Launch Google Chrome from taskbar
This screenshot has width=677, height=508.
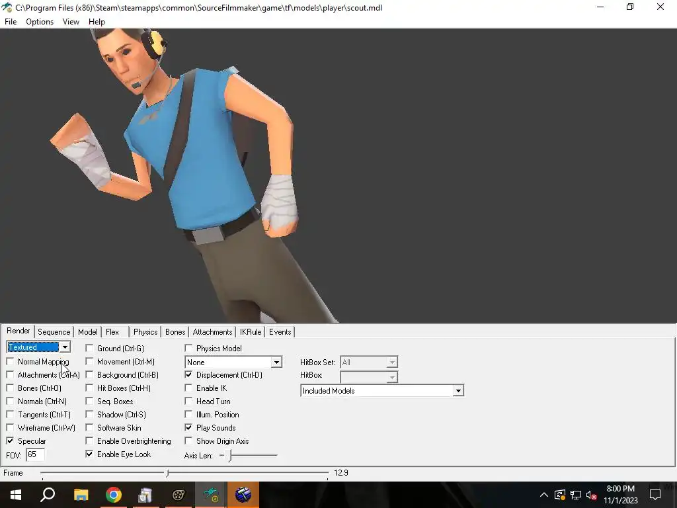click(114, 495)
